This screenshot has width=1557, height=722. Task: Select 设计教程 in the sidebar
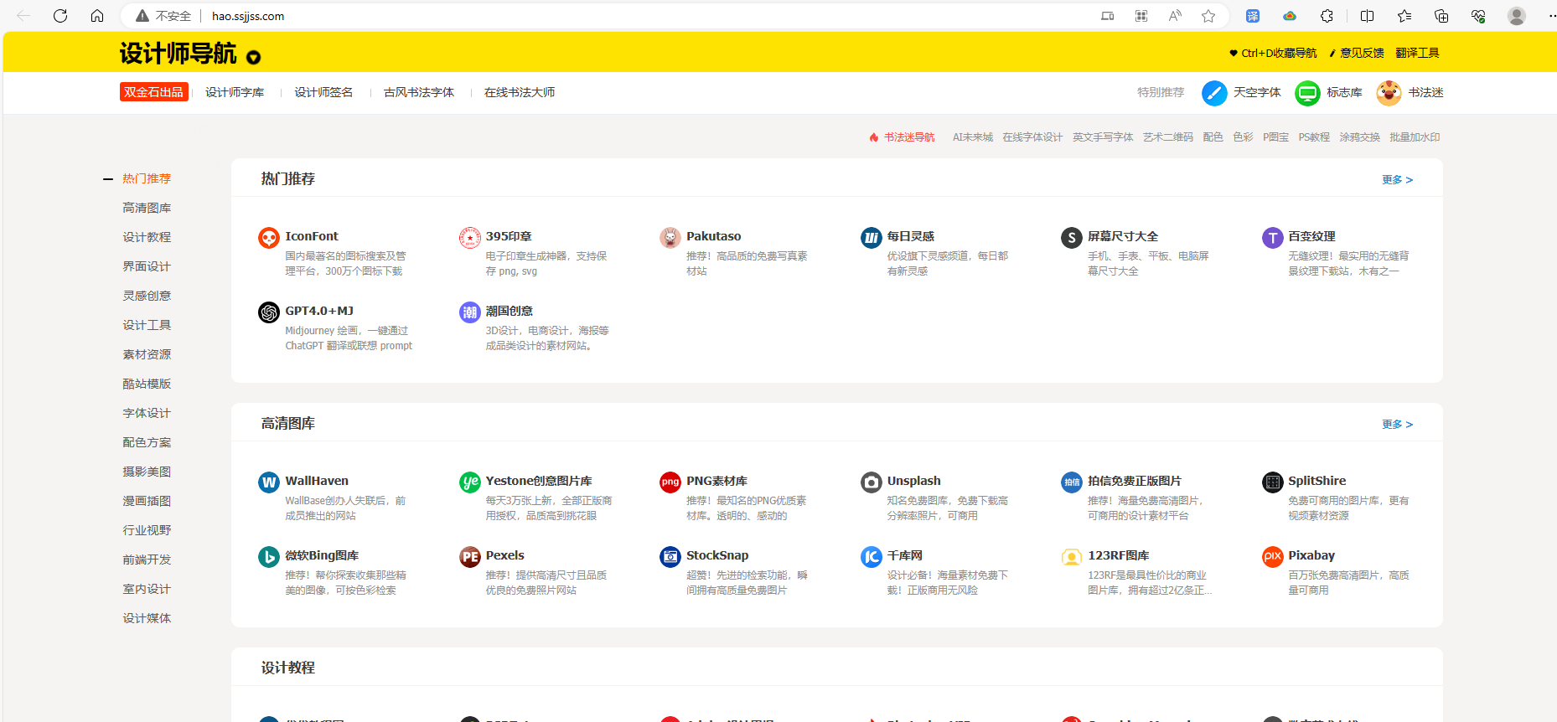[x=147, y=237]
